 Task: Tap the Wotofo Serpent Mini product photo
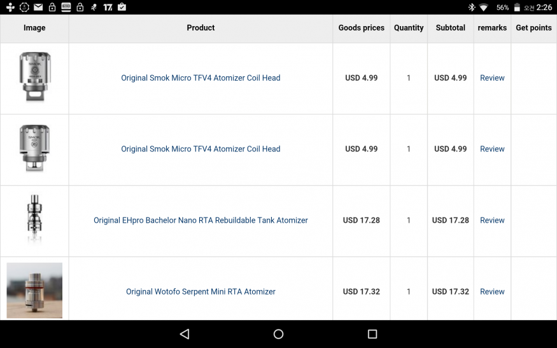point(34,290)
